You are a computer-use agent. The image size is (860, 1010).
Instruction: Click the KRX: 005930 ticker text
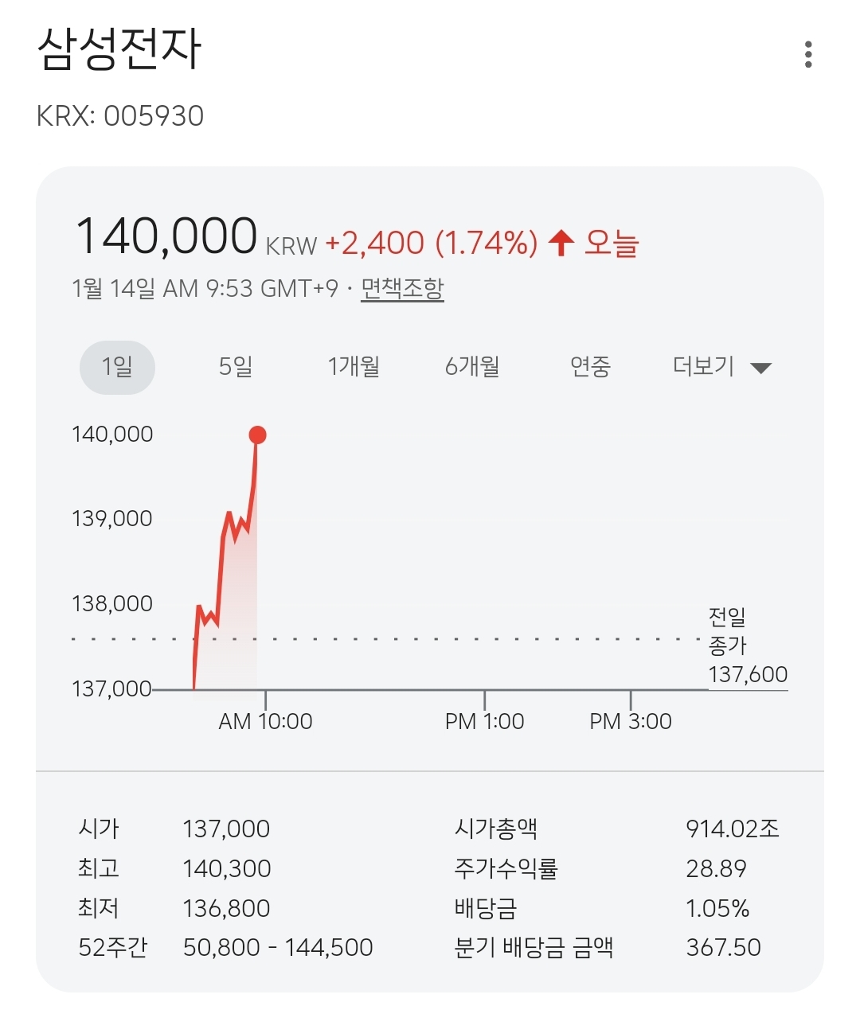click(x=120, y=116)
